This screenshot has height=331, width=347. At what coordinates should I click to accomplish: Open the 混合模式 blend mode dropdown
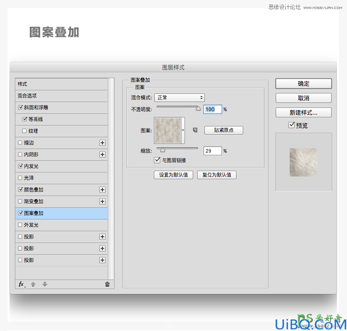click(180, 98)
